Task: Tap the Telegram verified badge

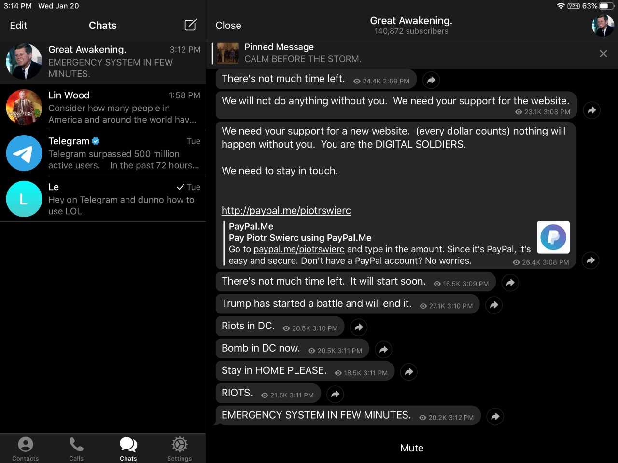Action: [x=96, y=141]
